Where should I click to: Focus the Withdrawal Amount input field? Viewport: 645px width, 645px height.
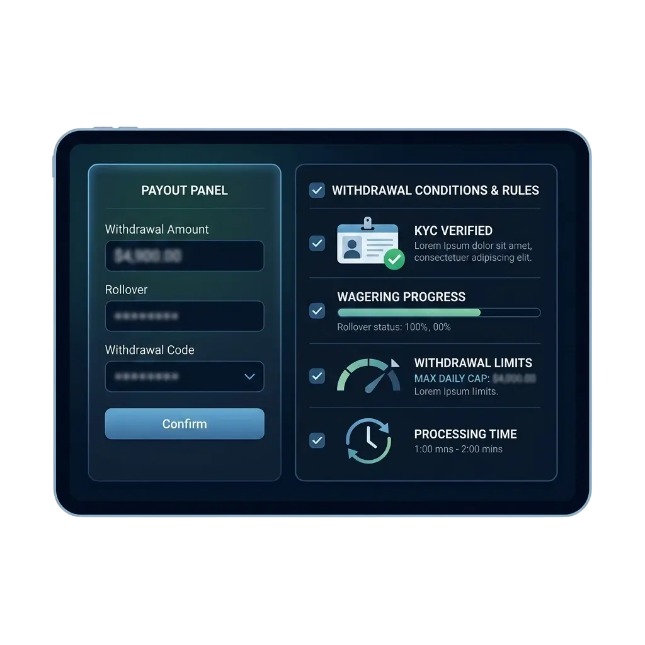(x=185, y=256)
